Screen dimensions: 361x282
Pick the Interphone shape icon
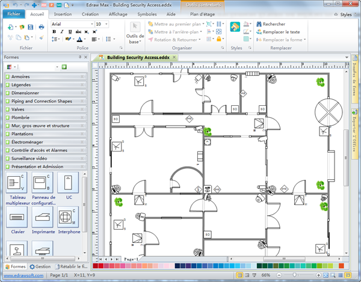[69, 216]
